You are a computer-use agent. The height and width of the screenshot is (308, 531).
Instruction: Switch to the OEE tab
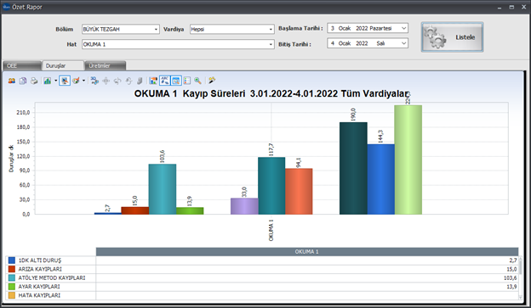21,65
